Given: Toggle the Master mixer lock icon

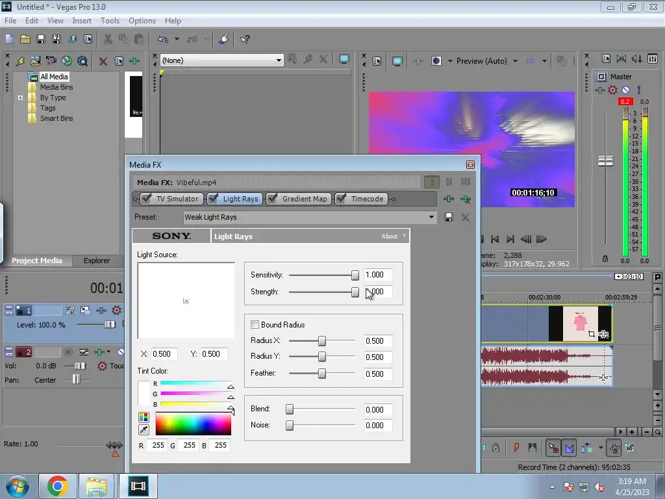Looking at the screenshot, I should 605,259.
